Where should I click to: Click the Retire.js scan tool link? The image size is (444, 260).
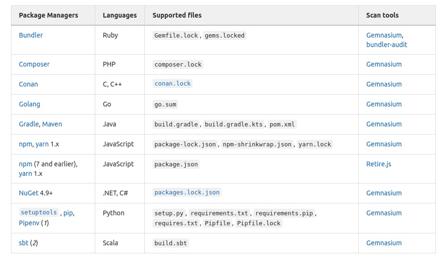378,164
